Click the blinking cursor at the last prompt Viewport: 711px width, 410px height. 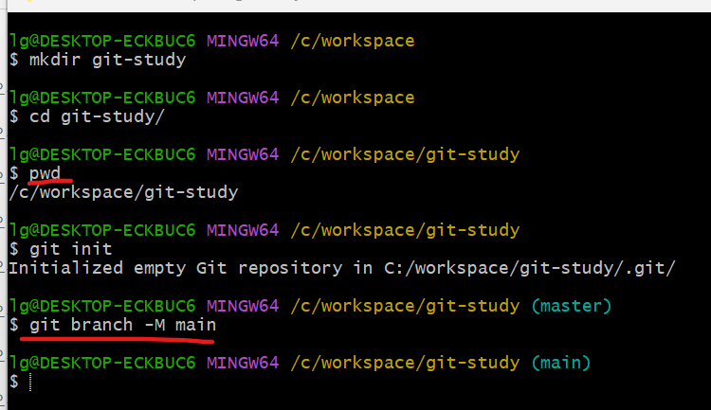30,382
